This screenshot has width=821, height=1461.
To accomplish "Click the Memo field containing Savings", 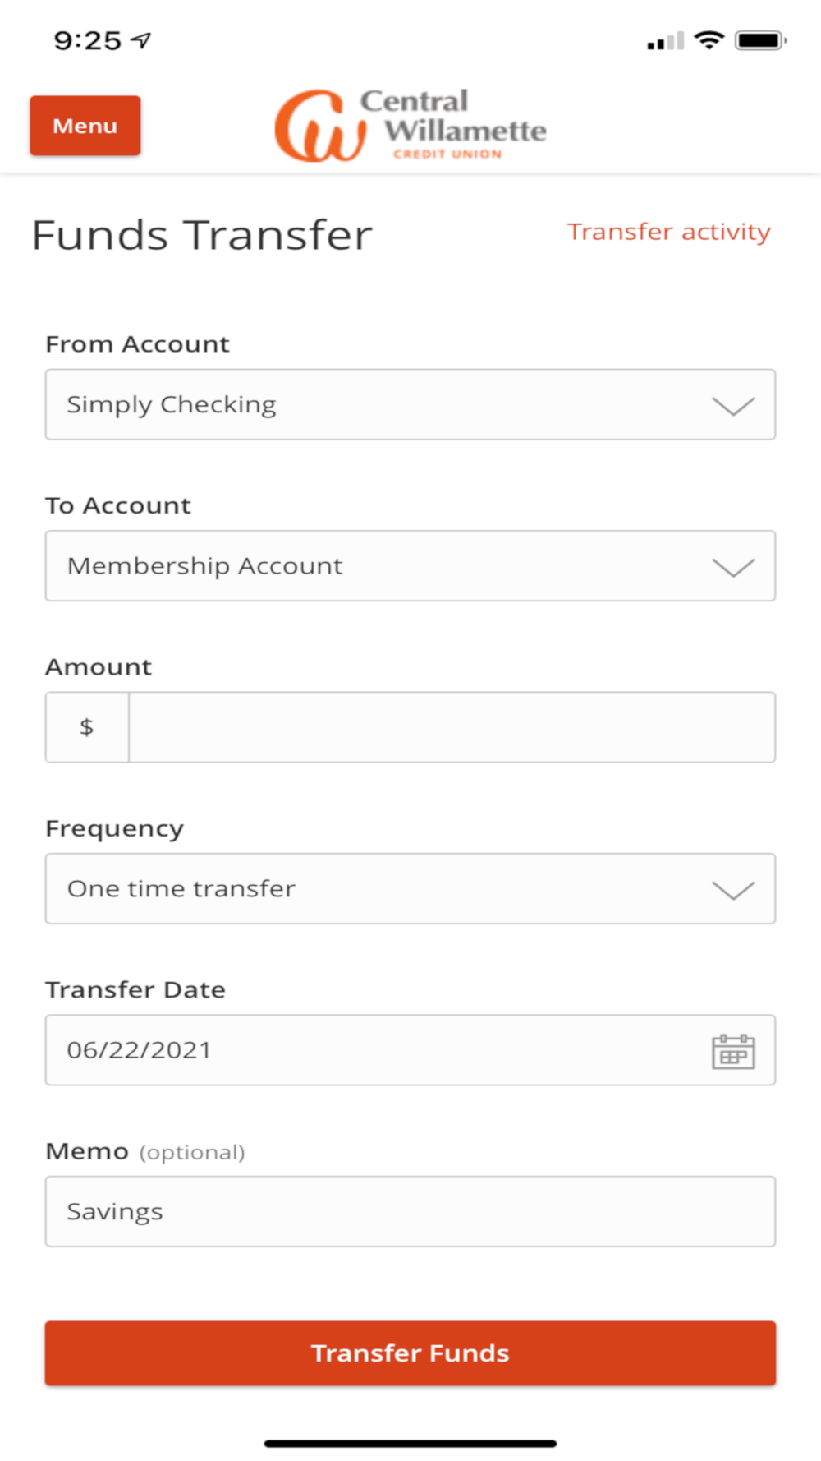I will click(x=410, y=1211).
